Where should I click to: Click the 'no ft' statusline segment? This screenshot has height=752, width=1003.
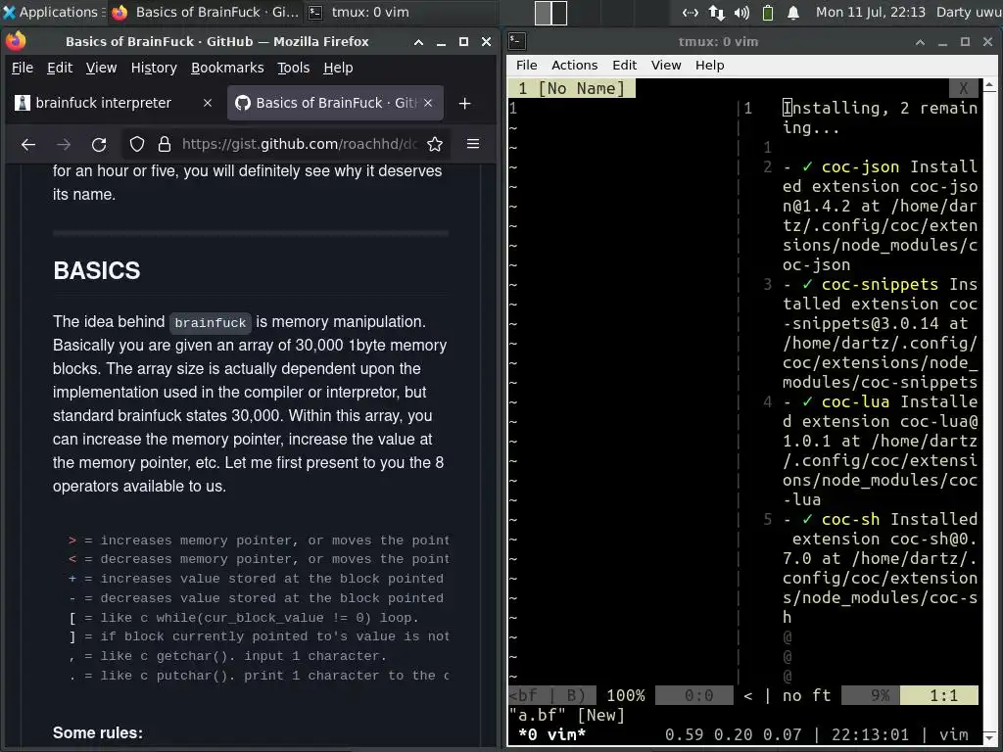coord(807,696)
